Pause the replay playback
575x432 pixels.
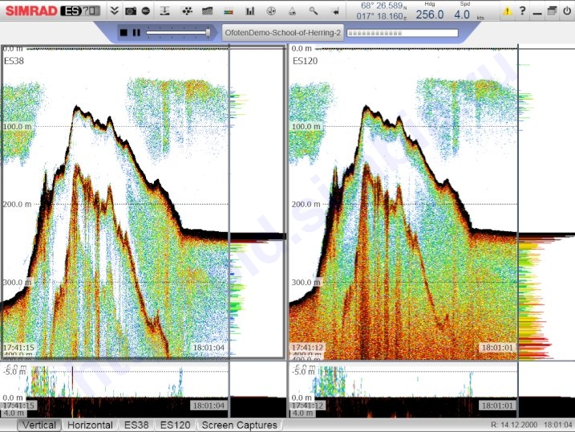pyautogui.click(x=136, y=32)
